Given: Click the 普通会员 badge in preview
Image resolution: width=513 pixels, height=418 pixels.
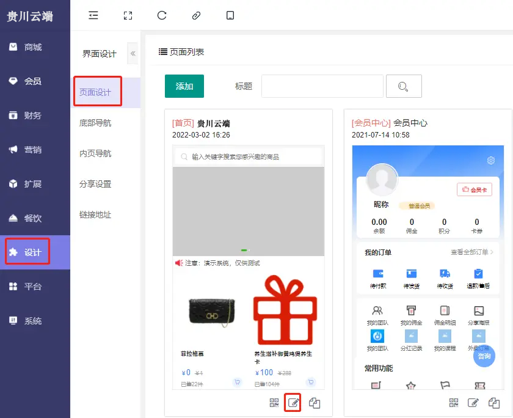Looking at the screenshot, I should [x=417, y=206].
